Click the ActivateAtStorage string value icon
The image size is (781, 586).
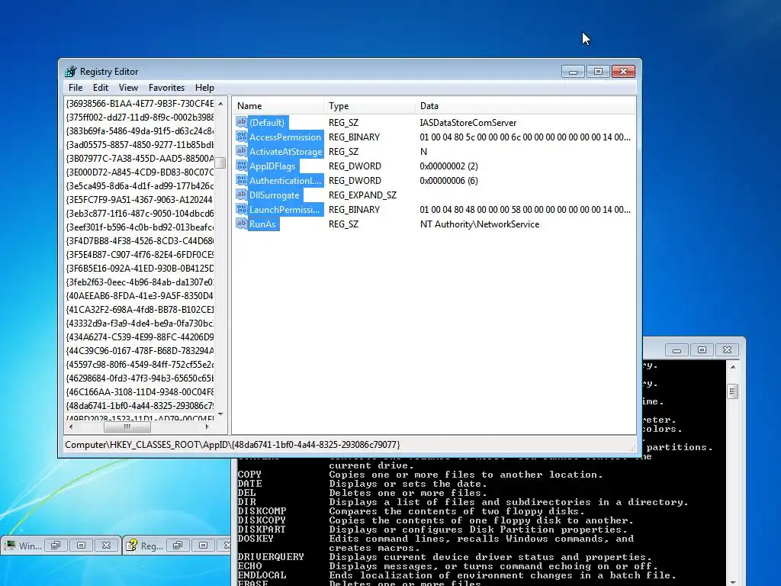point(242,151)
